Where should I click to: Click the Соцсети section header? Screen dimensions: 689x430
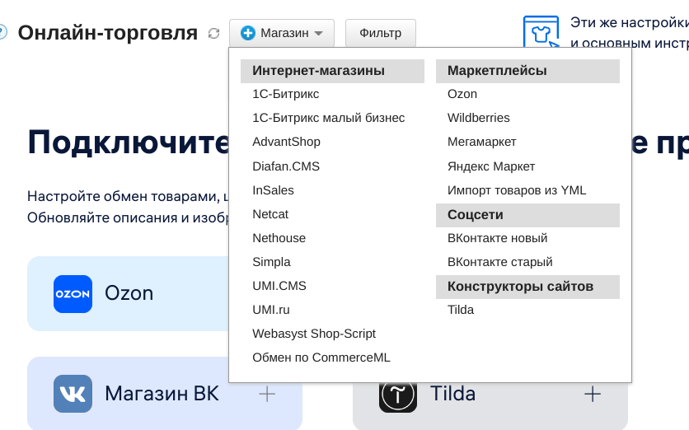[527, 215]
